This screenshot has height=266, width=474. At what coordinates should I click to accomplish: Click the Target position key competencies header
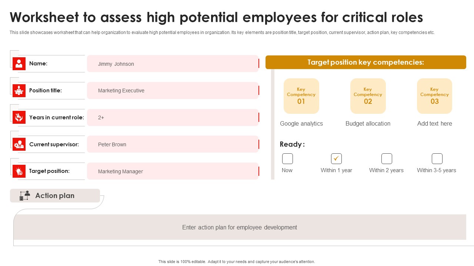click(x=366, y=62)
